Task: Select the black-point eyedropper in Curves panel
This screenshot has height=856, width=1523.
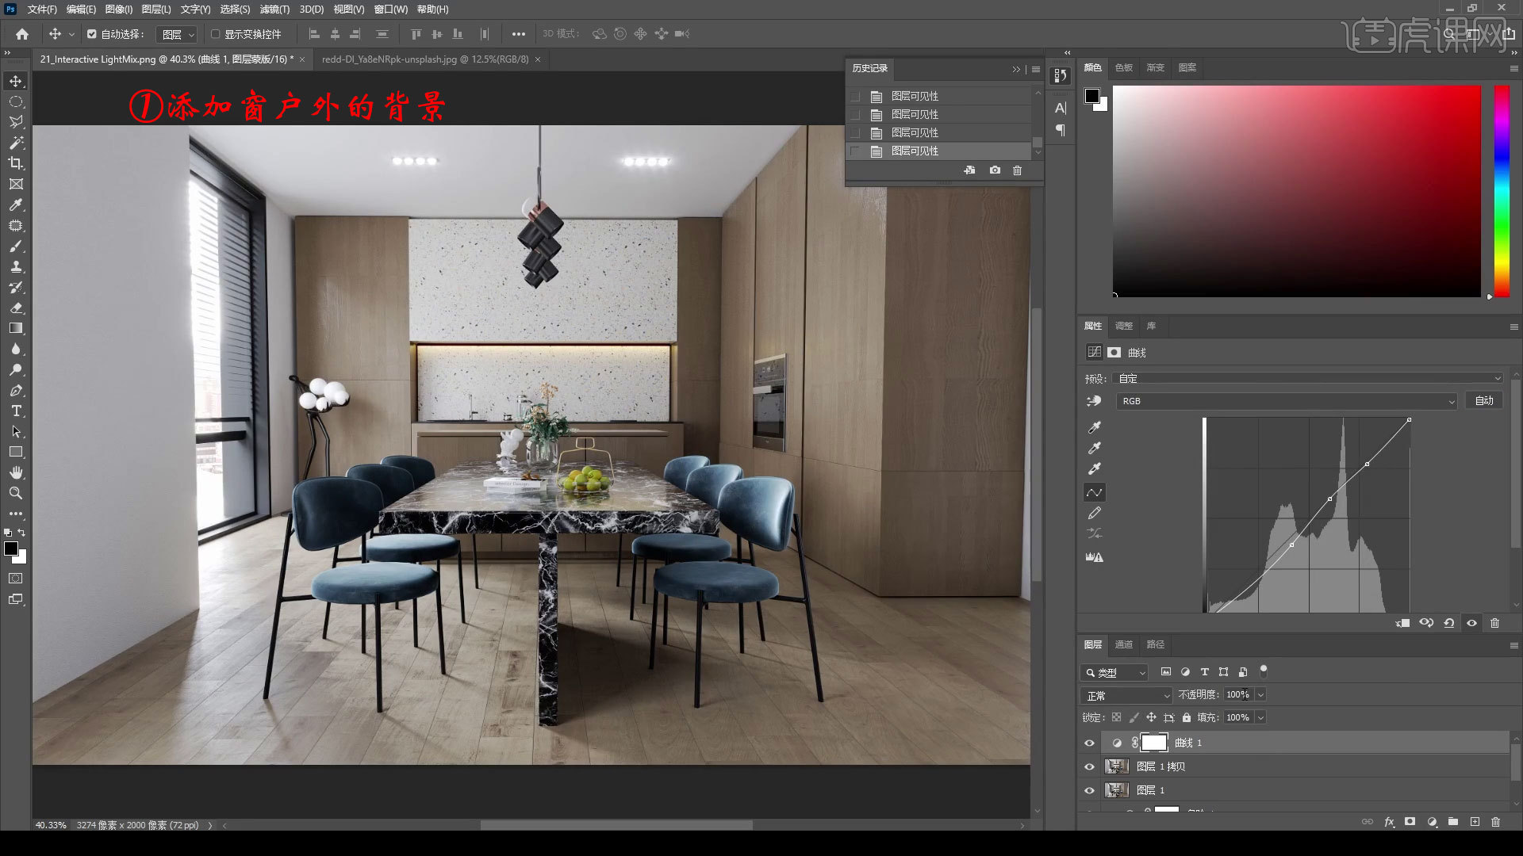Action: [x=1095, y=426]
